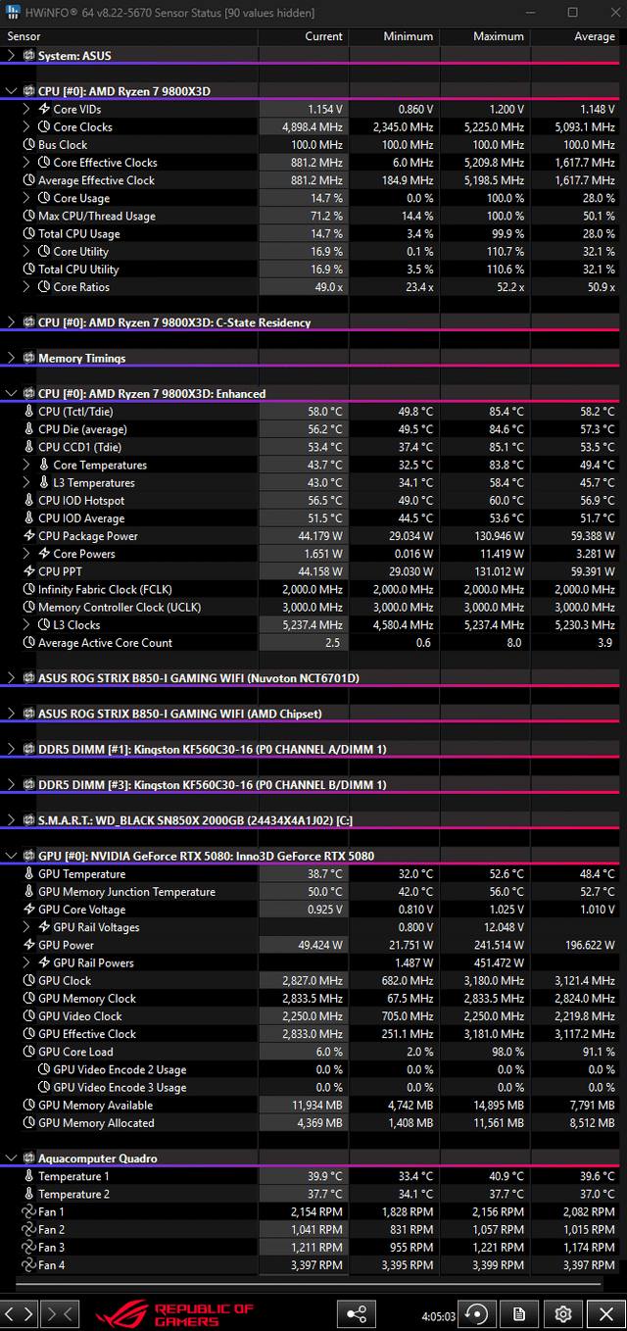This screenshot has width=627, height=1331.
Task: Select the CPU Package Power row
Action: coord(313,536)
